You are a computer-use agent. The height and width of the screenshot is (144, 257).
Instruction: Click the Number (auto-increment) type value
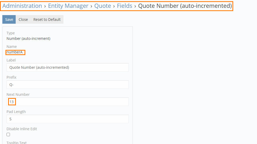(x=28, y=39)
